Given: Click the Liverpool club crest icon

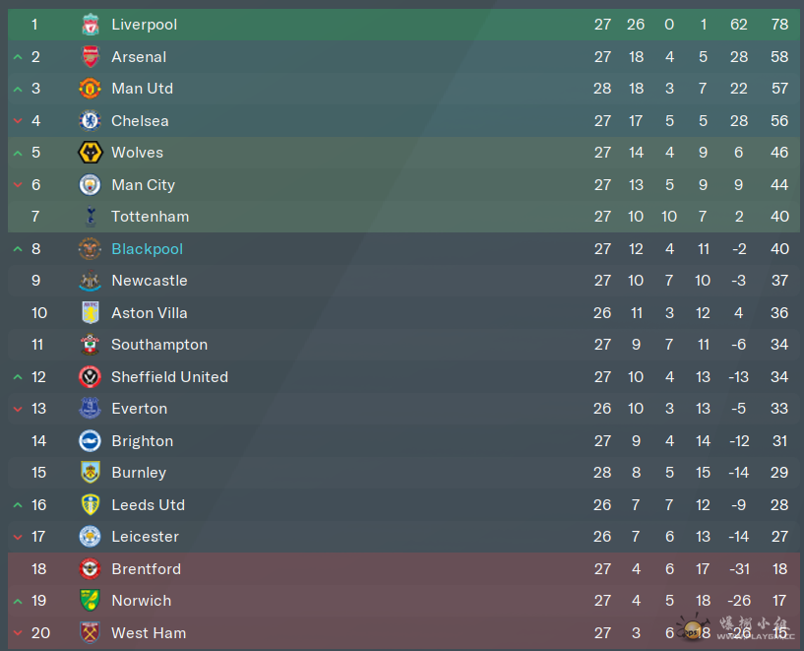Looking at the screenshot, I should (91, 25).
